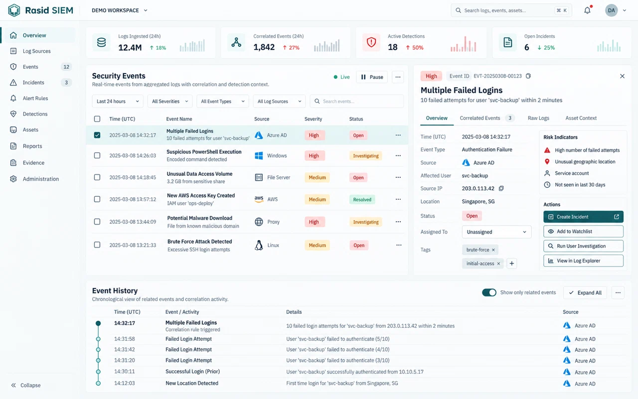Click the global search logs field

click(x=511, y=10)
